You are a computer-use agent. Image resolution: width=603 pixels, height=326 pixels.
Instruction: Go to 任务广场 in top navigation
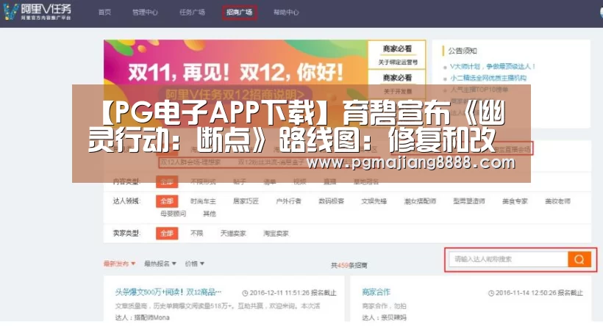click(192, 12)
